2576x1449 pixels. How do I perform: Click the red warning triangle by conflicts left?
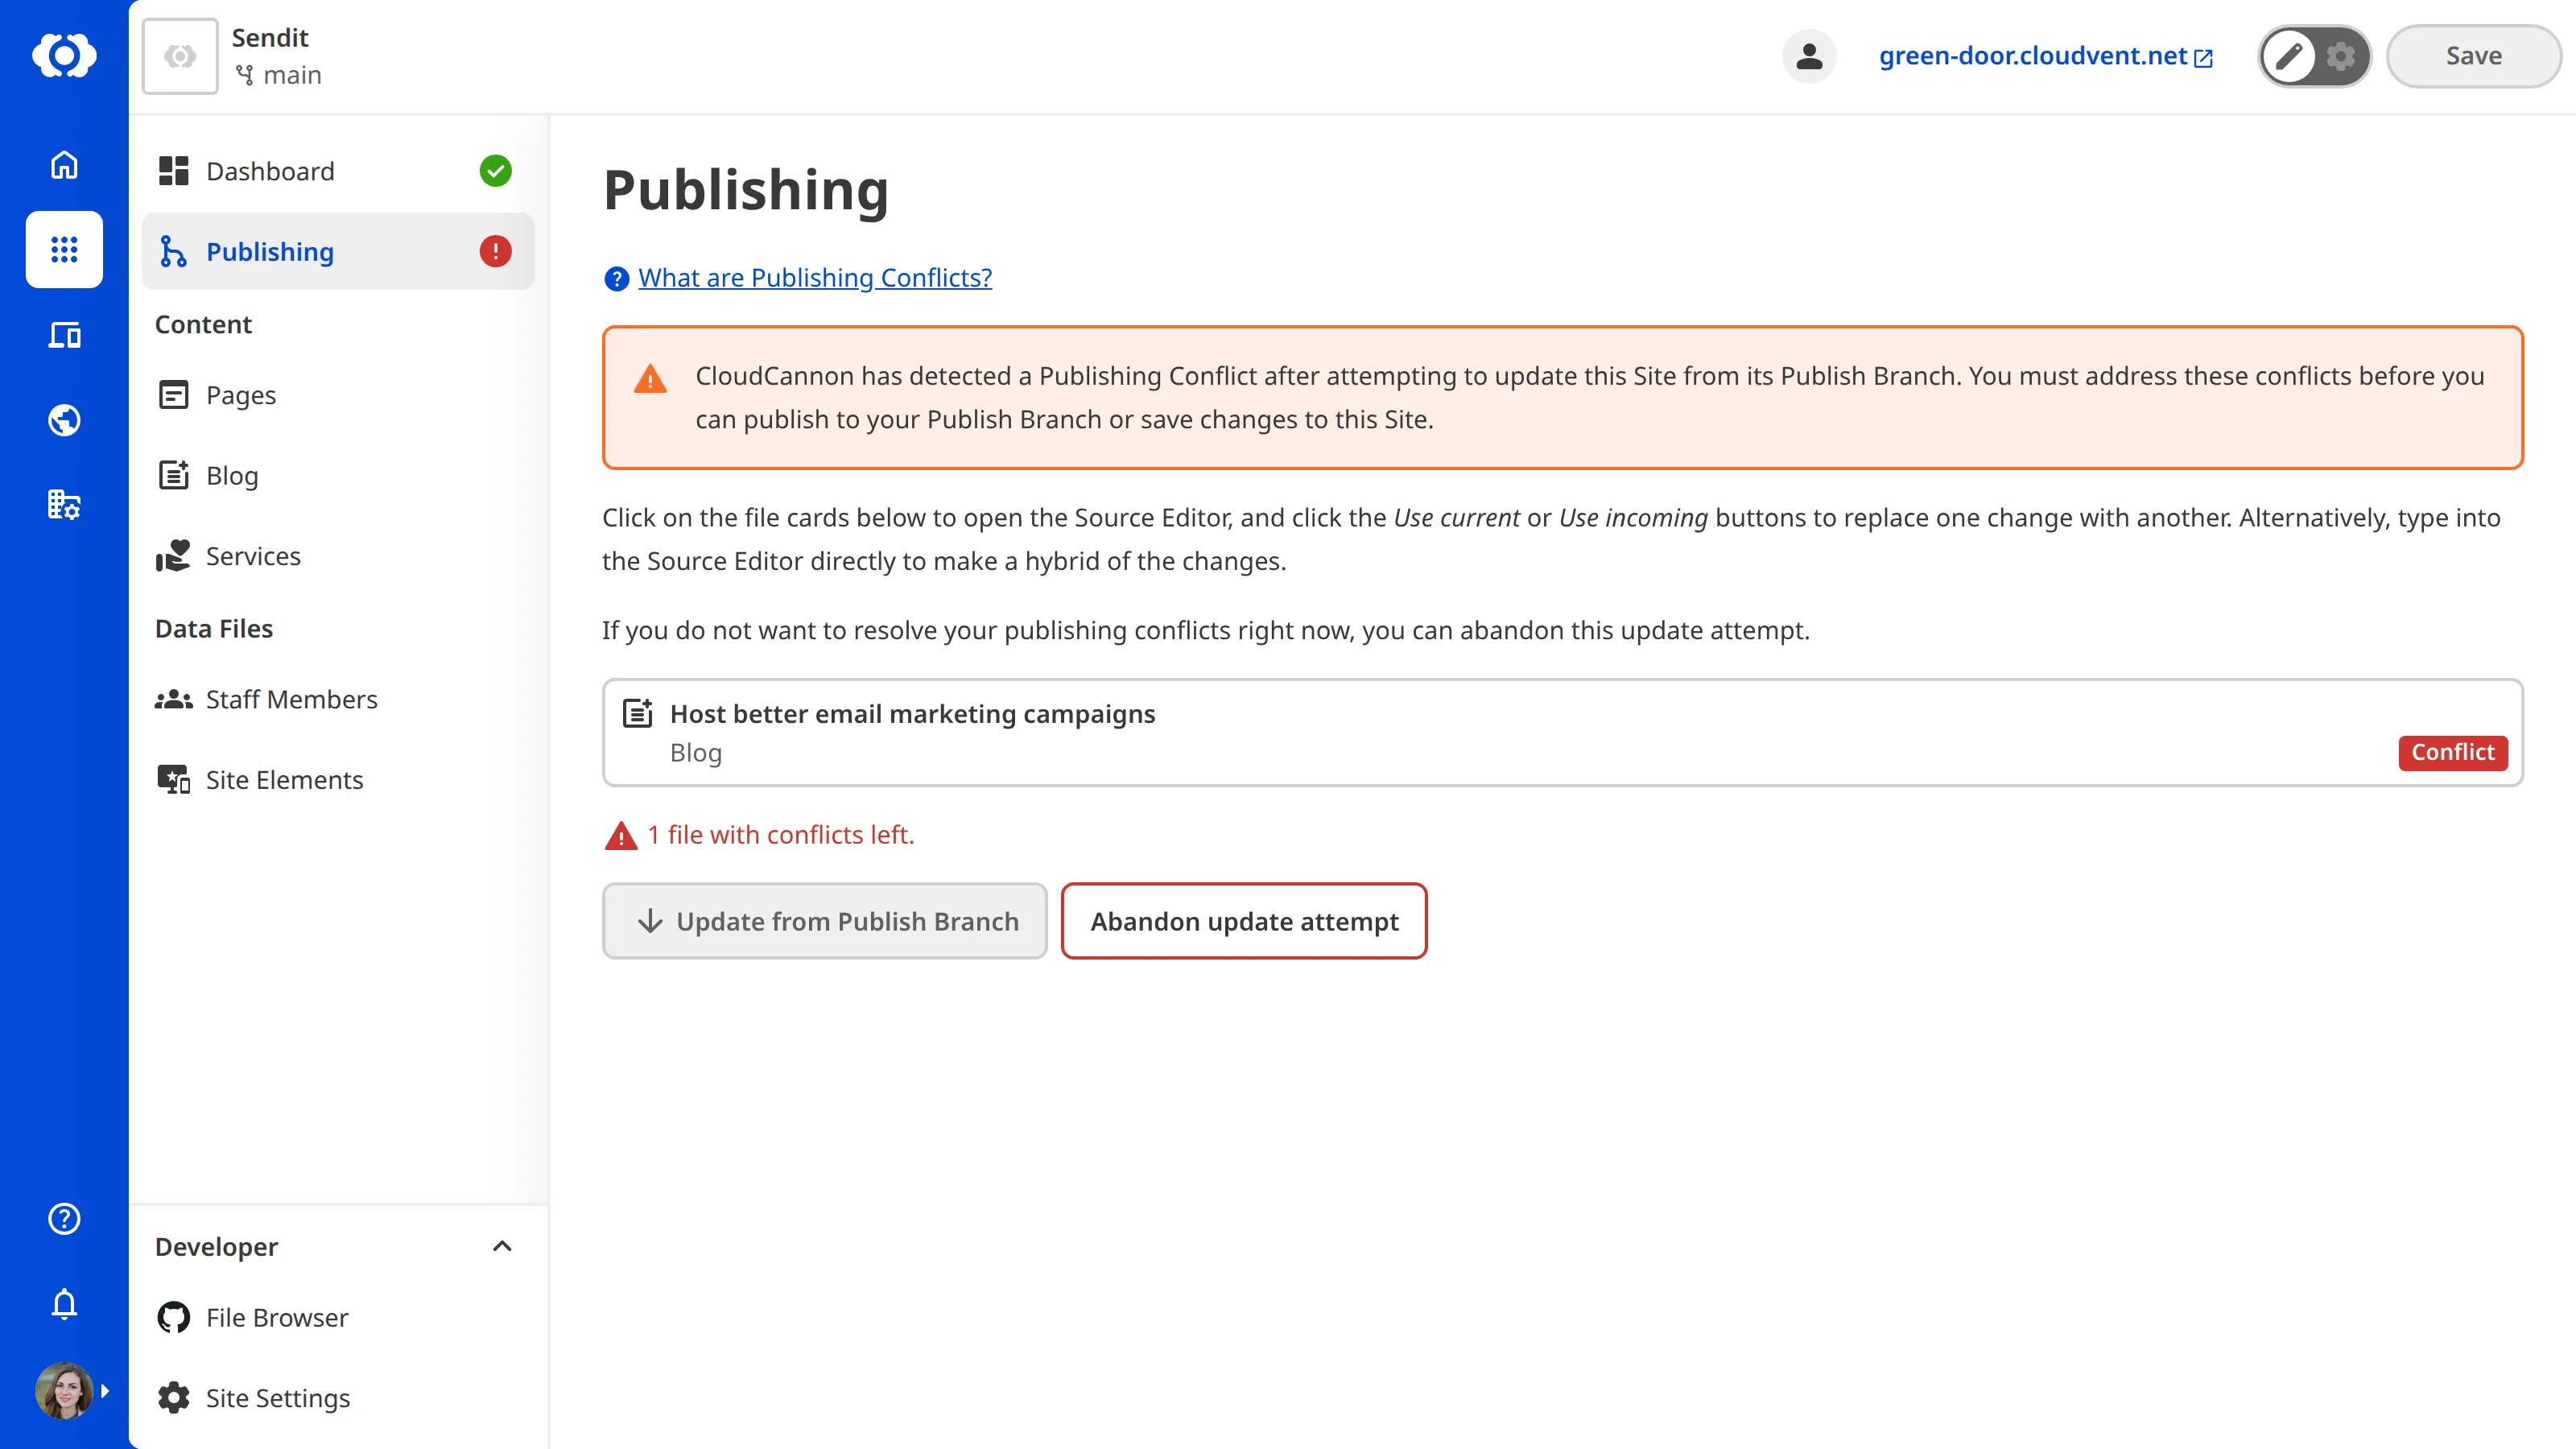621,835
